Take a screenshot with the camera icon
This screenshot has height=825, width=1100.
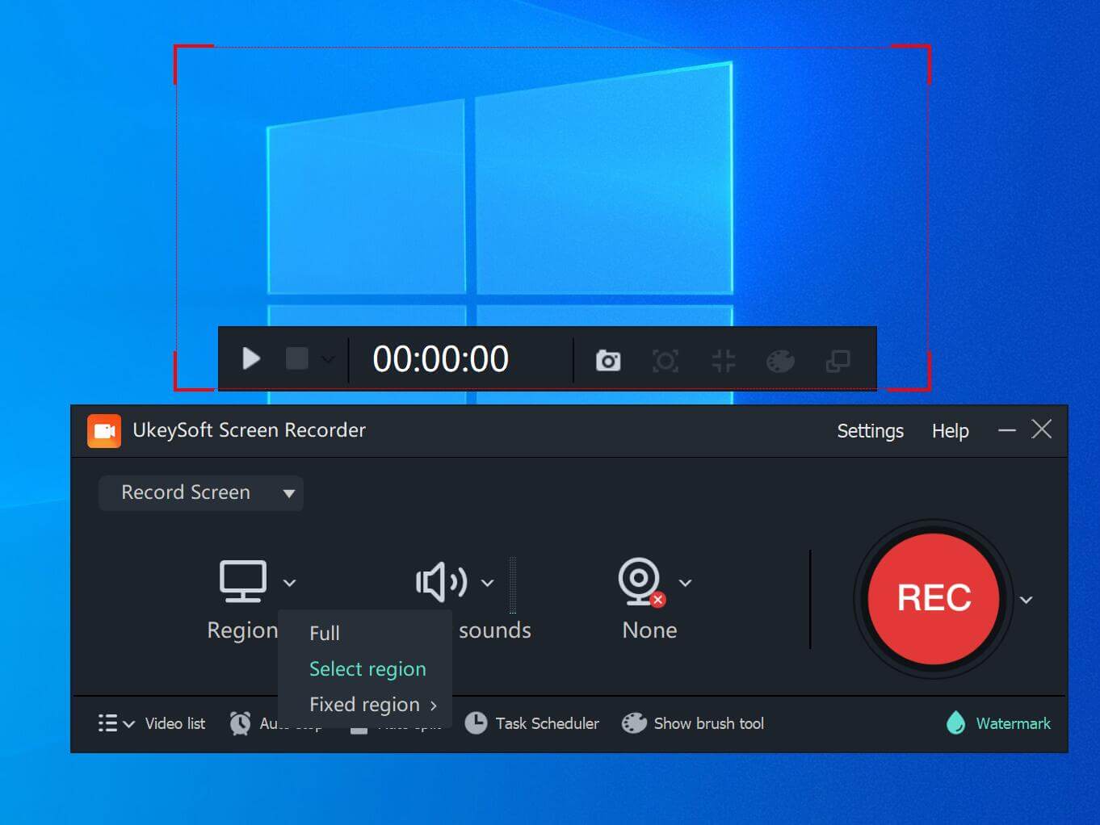coord(607,360)
